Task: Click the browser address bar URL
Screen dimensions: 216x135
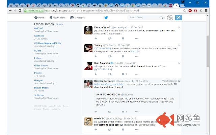Action: coord(91,10)
